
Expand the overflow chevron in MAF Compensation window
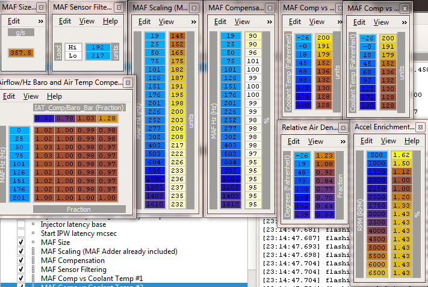pyautogui.click(x=270, y=22)
